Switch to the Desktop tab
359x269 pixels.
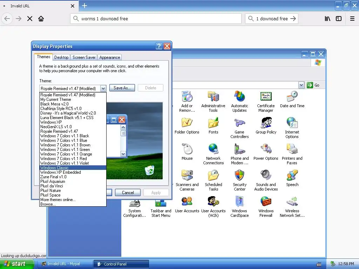(61, 57)
